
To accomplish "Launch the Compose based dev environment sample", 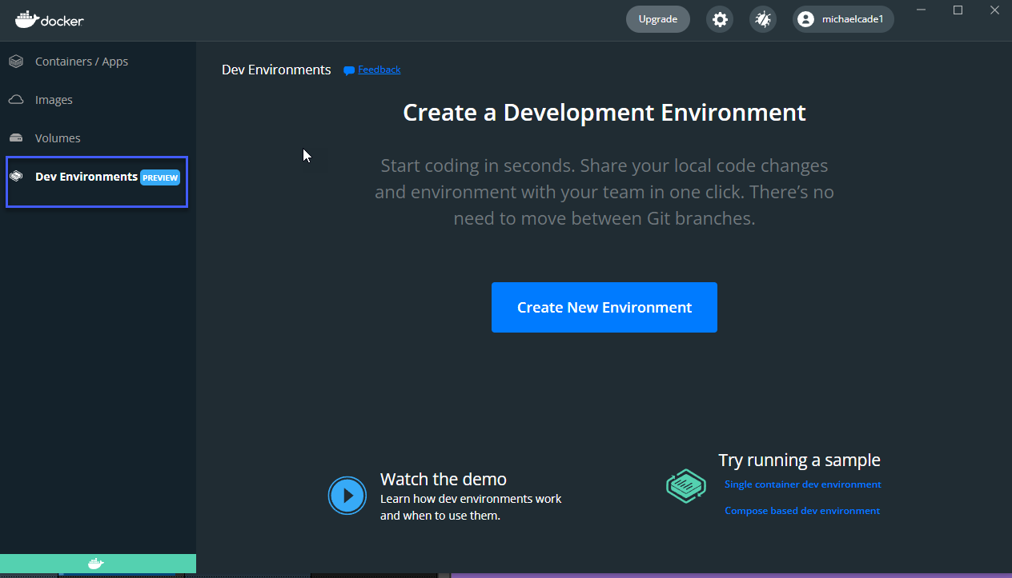I will pyautogui.click(x=801, y=510).
